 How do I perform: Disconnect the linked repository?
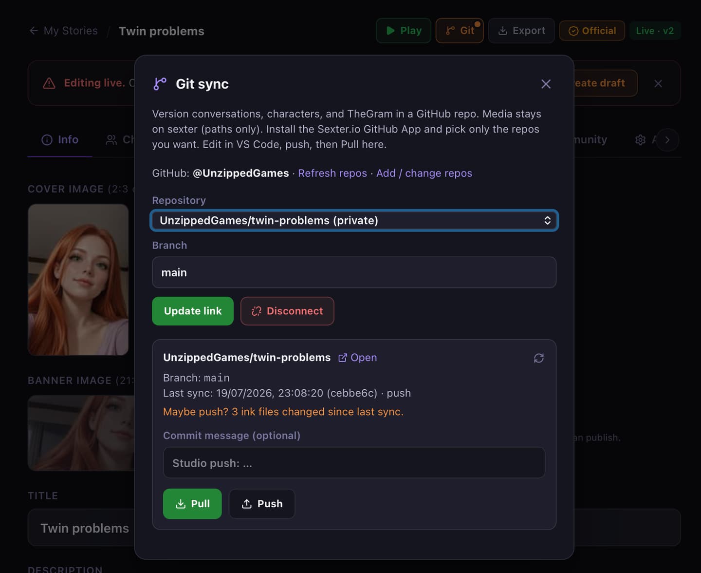(x=287, y=311)
